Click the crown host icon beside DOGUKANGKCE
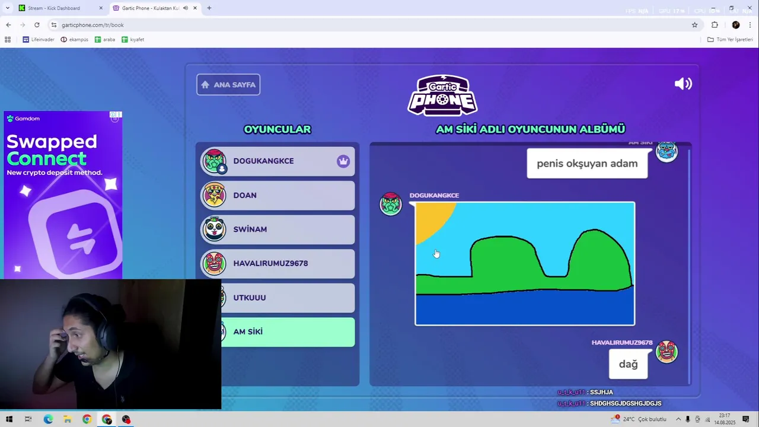Screen dimensions: 759x427 click(x=343, y=161)
